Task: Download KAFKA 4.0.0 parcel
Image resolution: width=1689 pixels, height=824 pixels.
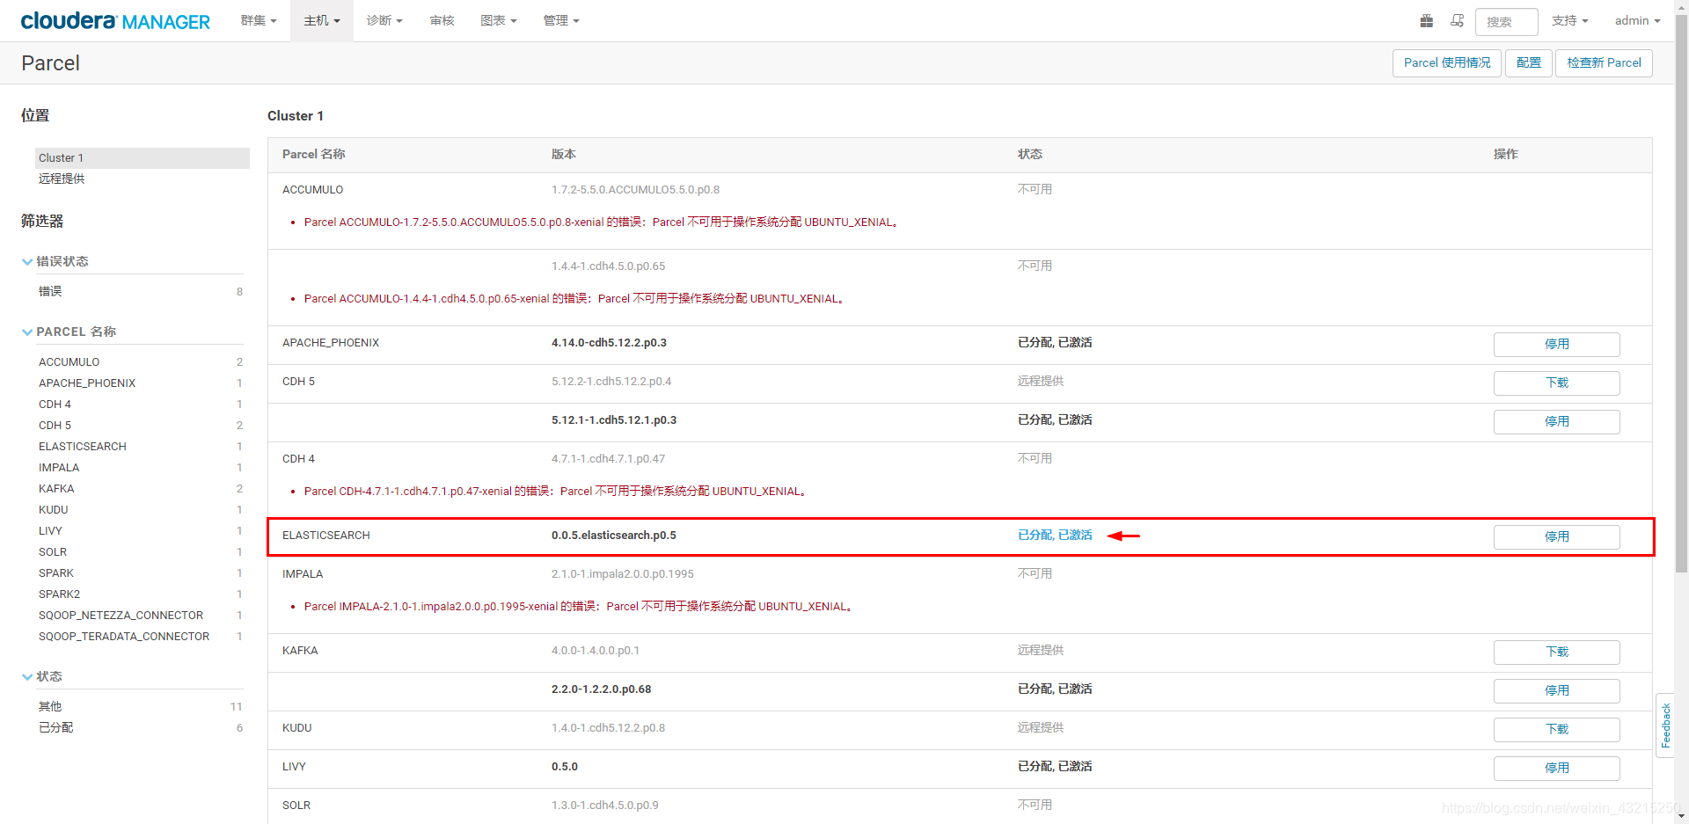Action: tap(1556, 653)
